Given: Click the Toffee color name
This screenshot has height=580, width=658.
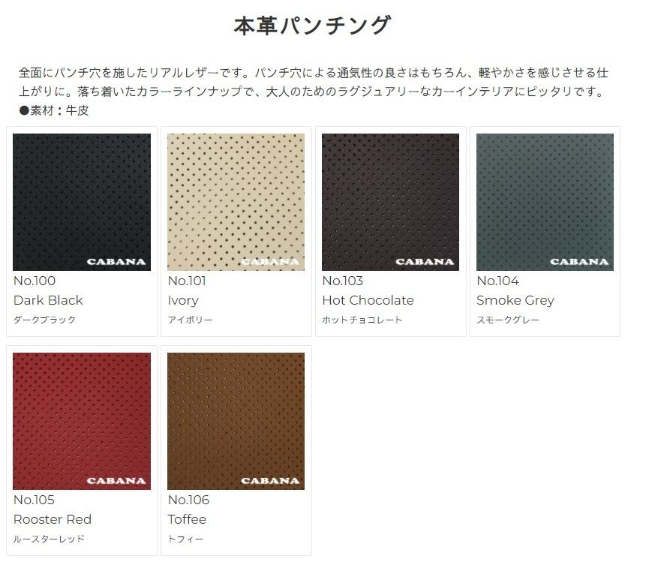Looking at the screenshot, I should pyautogui.click(x=187, y=519).
